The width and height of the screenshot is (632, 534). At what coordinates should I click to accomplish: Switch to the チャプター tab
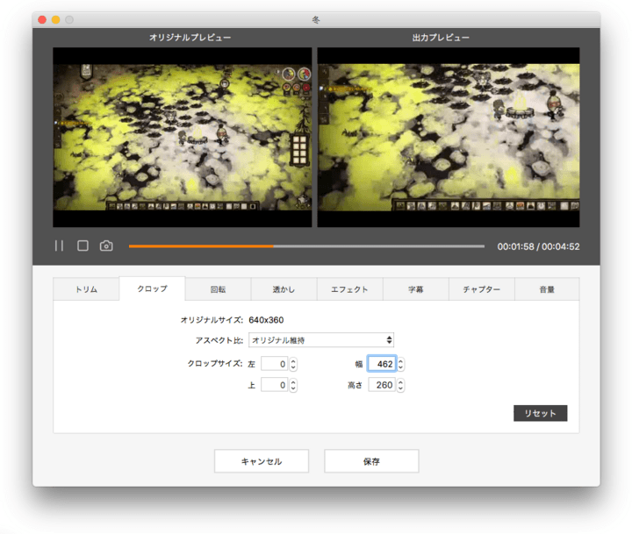(x=481, y=289)
